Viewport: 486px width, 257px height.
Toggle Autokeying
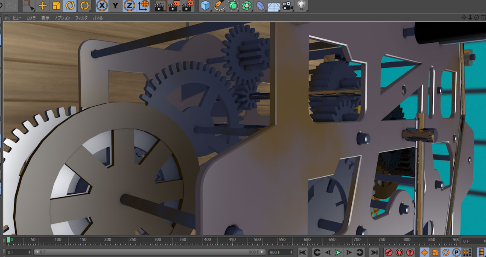[x=399, y=252]
